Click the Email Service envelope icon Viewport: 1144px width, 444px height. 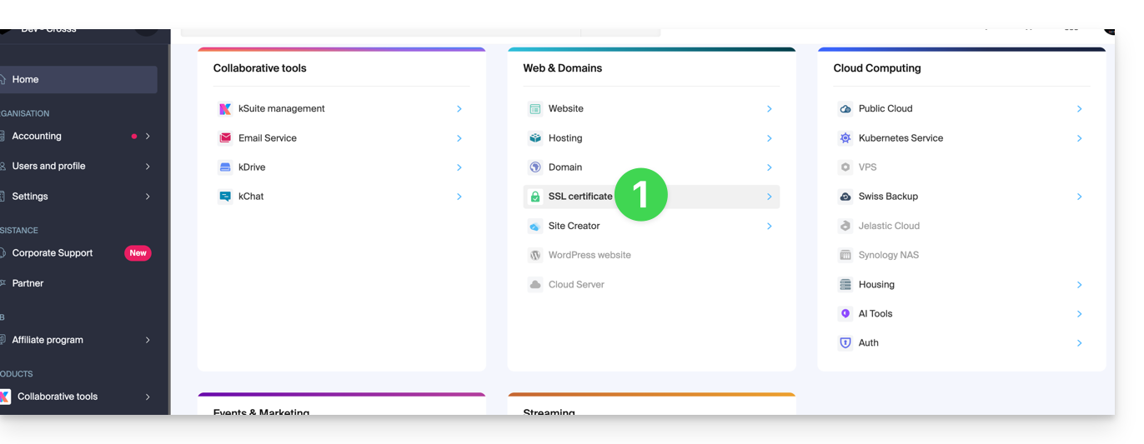point(224,138)
